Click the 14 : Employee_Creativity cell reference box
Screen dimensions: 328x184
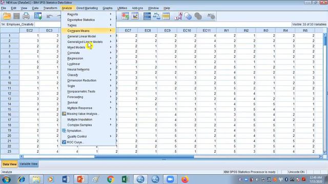(17, 25)
